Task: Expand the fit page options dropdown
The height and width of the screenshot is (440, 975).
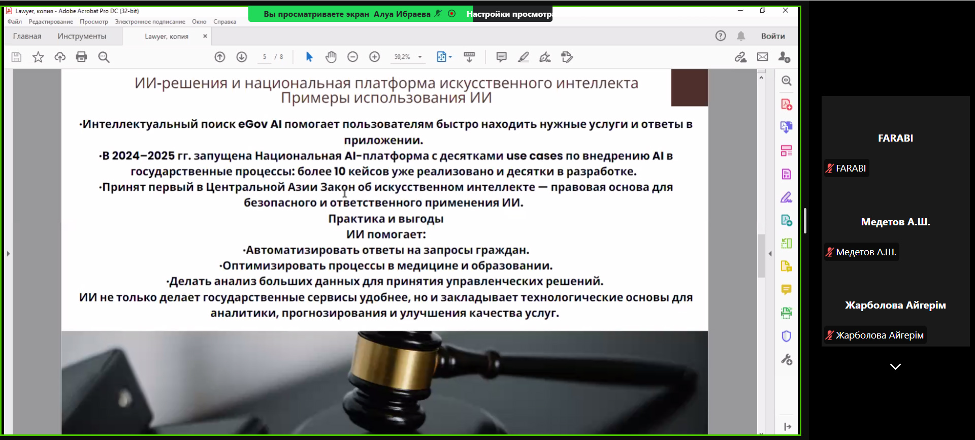Action: pyautogui.click(x=450, y=57)
